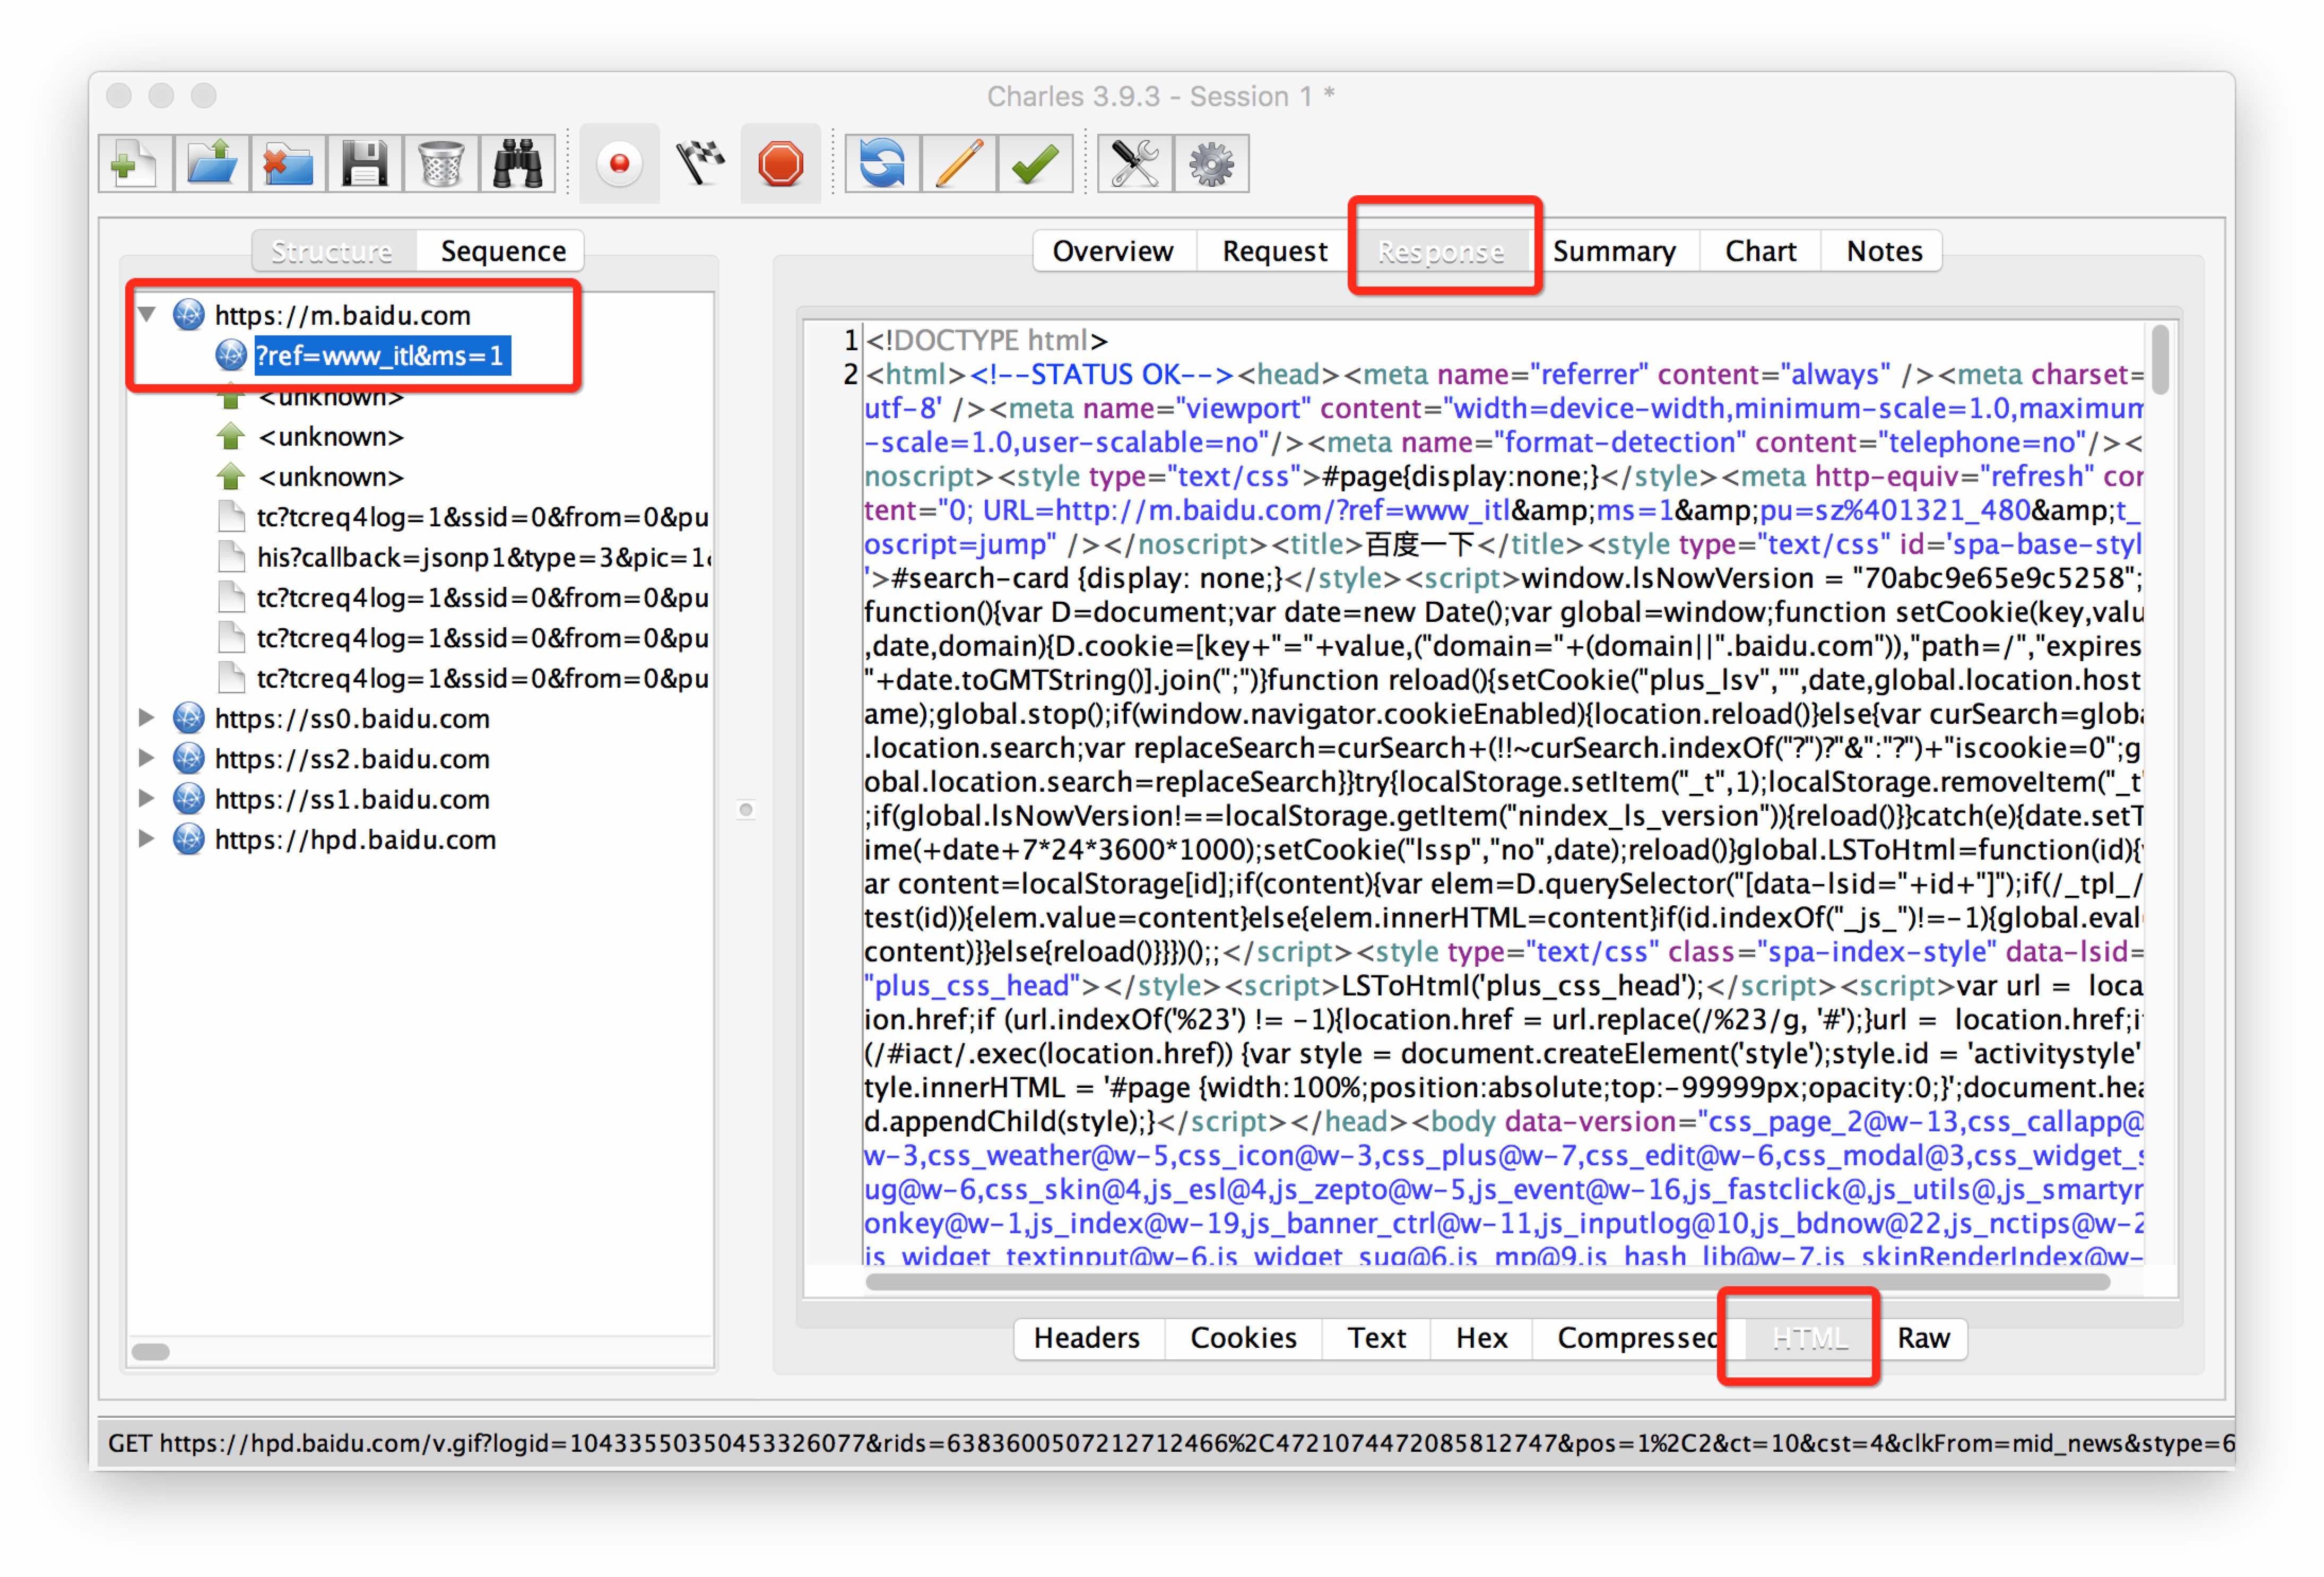Screen dimensions: 2324x1577
Task: Expand the https://ss0.baidu.com node
Action: [x=146, y=718]
